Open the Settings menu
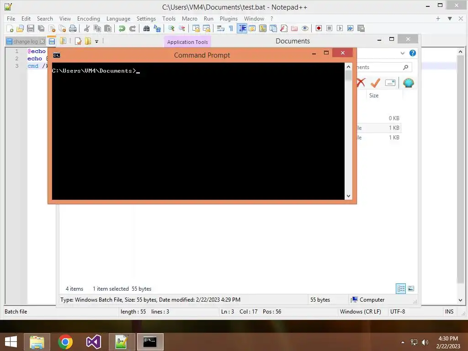The image size is (468, 351). [146, 18]
